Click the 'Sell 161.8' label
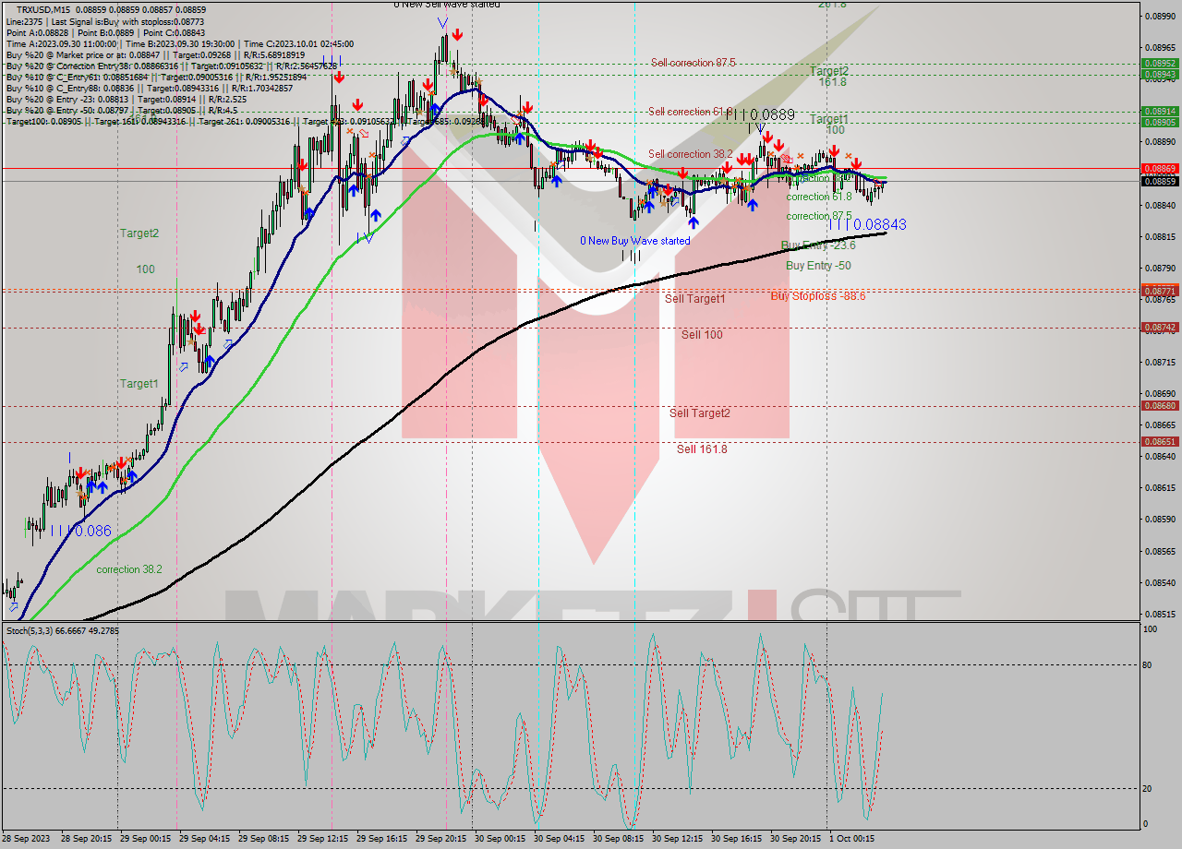 [x=702, y=449]
